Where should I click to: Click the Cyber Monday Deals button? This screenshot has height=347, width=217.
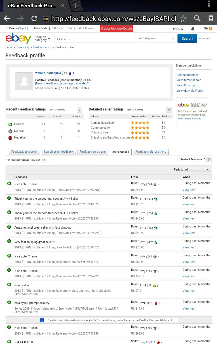[x=116, y=28]
